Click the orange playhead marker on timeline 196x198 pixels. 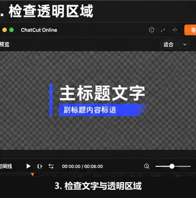coord(33,174)
